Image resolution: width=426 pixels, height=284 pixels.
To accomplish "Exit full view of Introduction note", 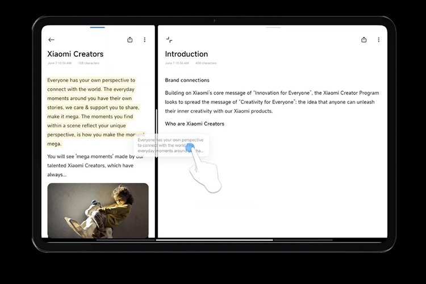I will [x=169, y=40].
